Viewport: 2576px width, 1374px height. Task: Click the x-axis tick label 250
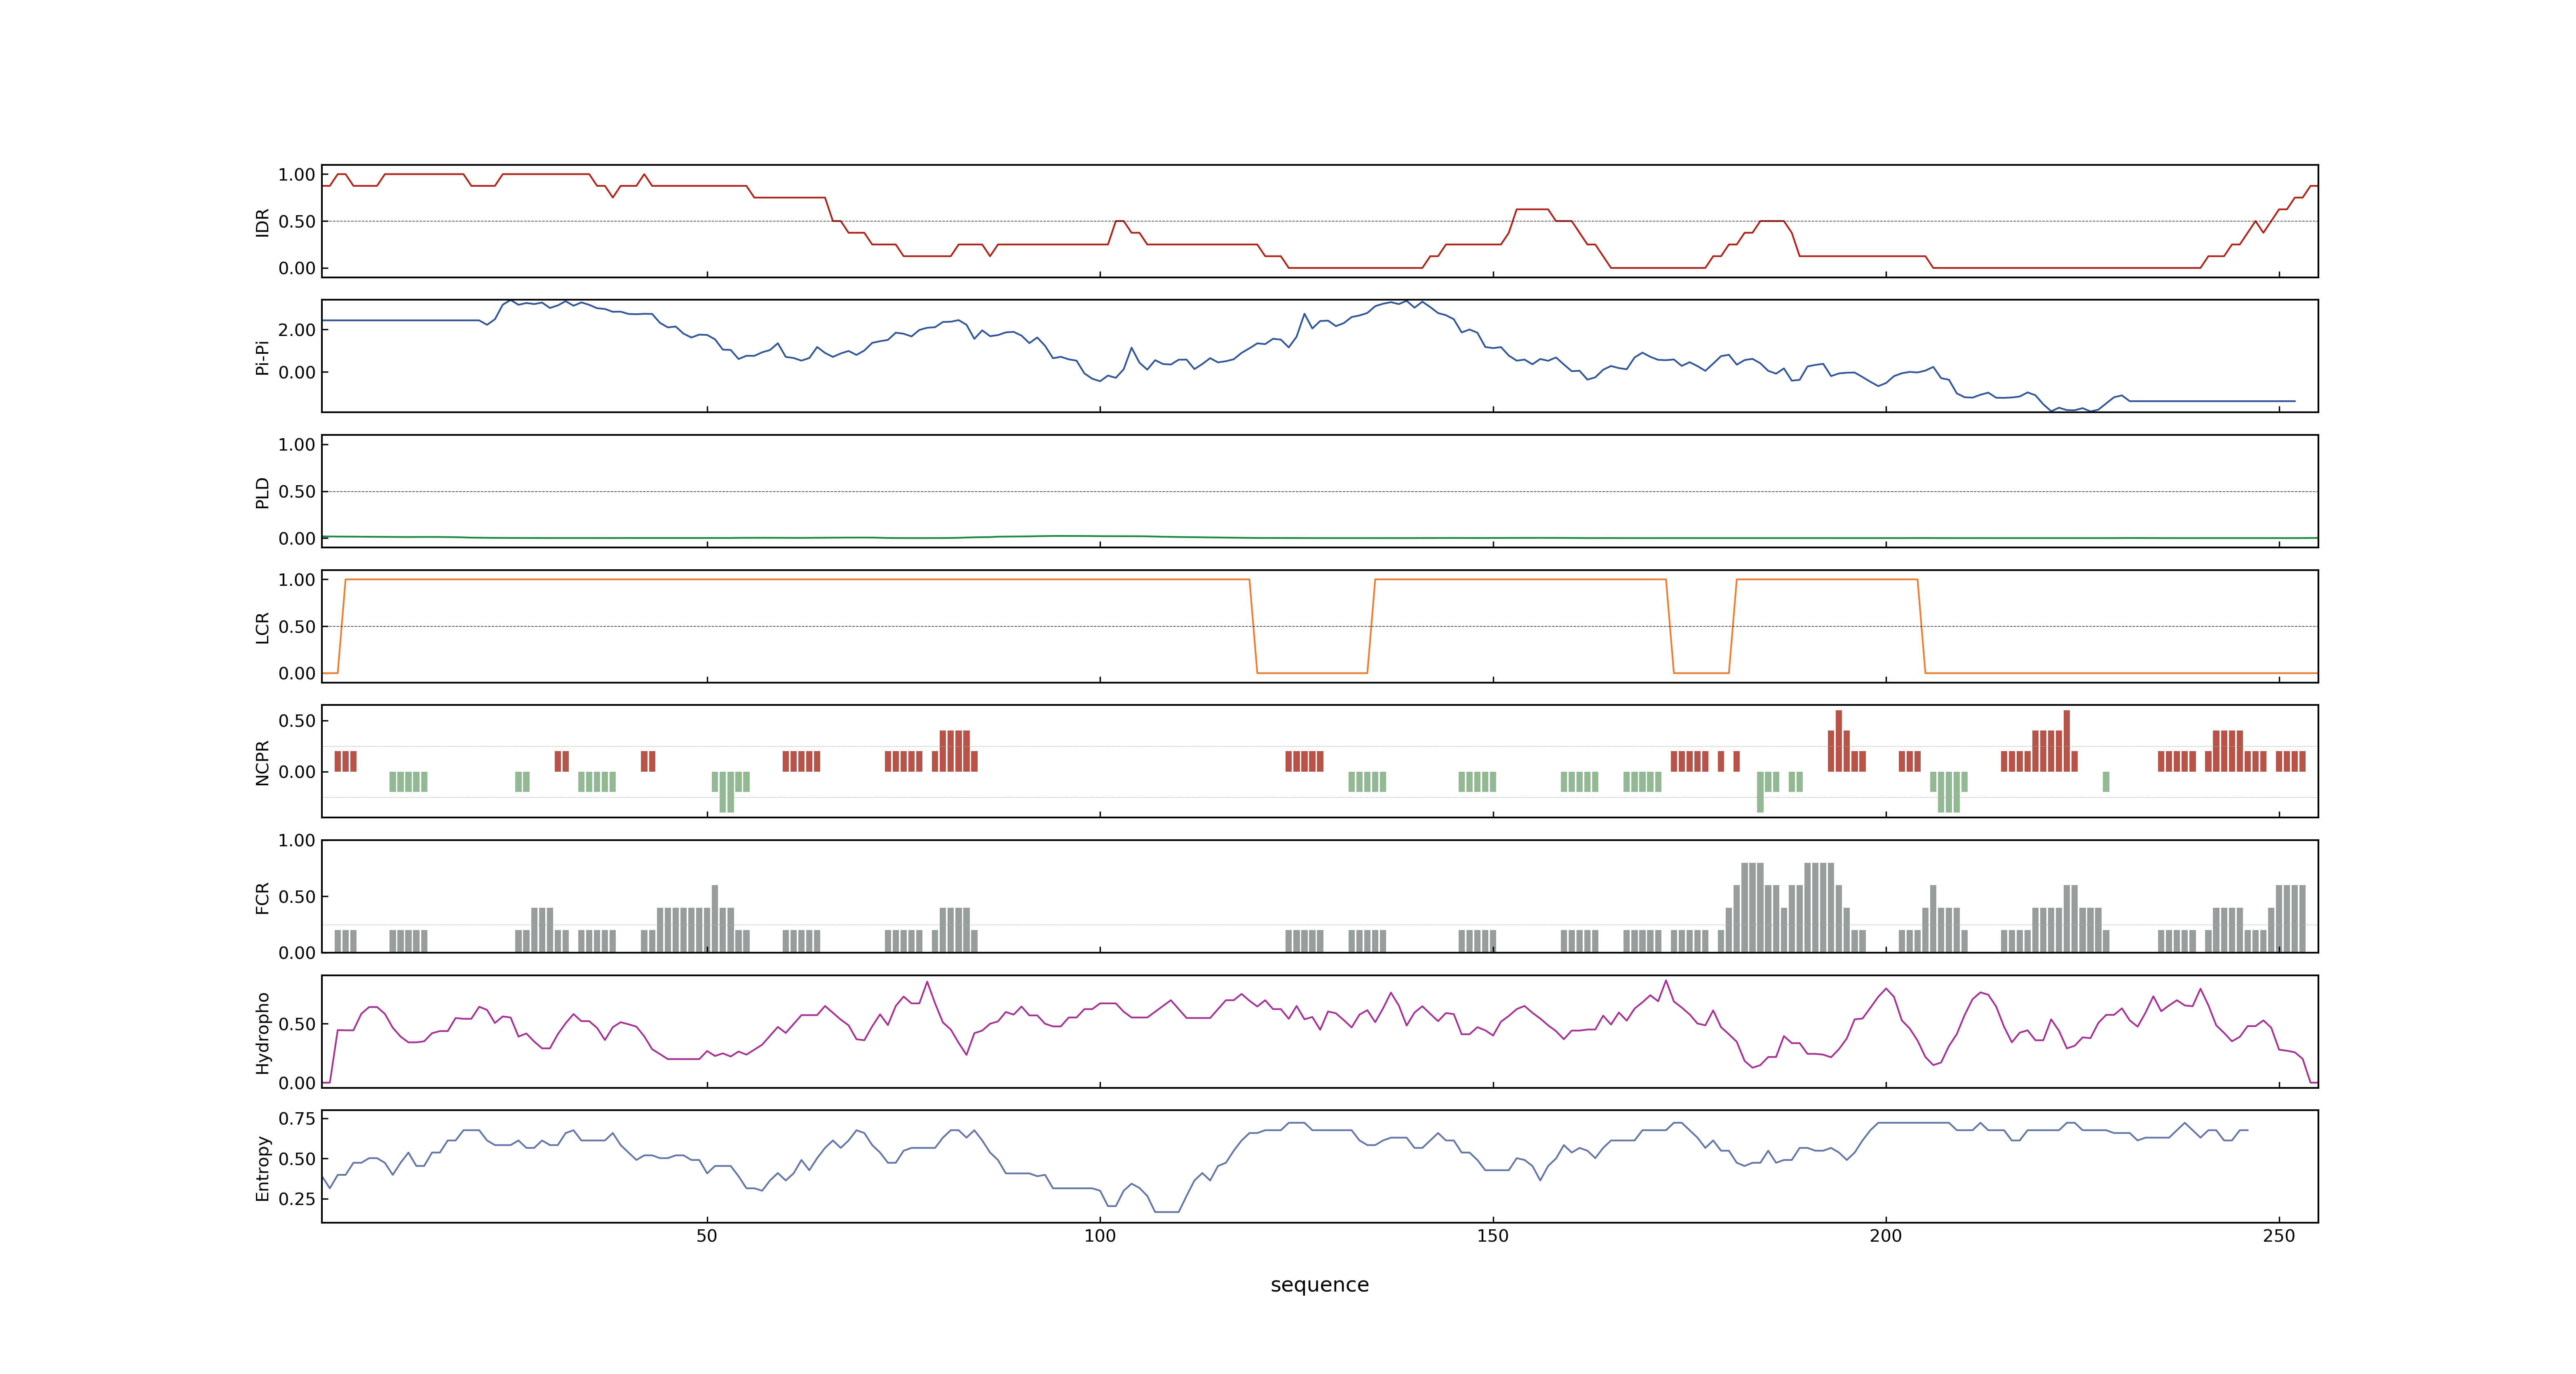tap(2279, 1236)
